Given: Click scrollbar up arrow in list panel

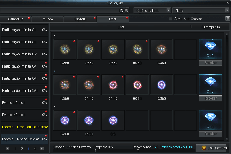Looking at the screenshot, I should [x=227, y=34].
